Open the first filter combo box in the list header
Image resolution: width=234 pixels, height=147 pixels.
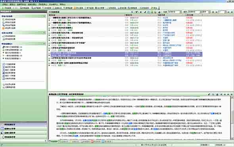click(175, 12)
